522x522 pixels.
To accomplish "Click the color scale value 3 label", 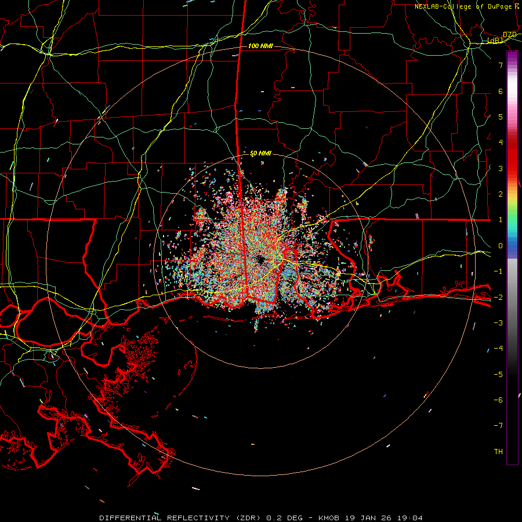I will (x=501, y=168).
